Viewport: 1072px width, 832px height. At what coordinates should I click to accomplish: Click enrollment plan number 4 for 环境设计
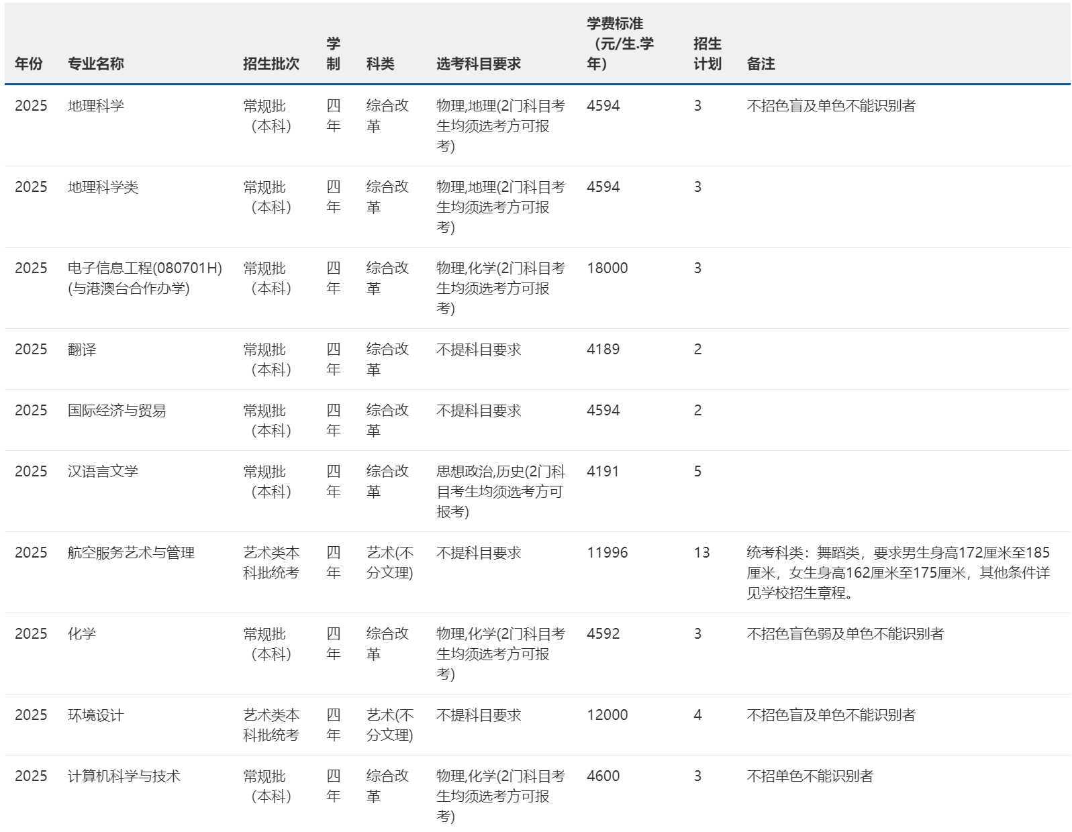click(x=697, y=715)
